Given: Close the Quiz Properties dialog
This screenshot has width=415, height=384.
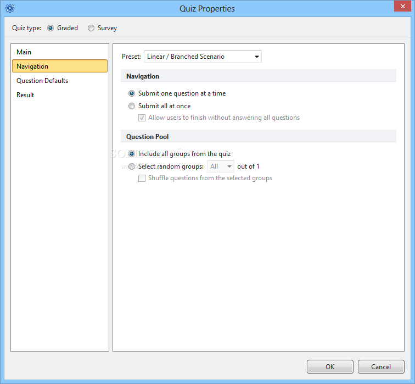Looking at the screenshot, I should [x=402, y=6].
